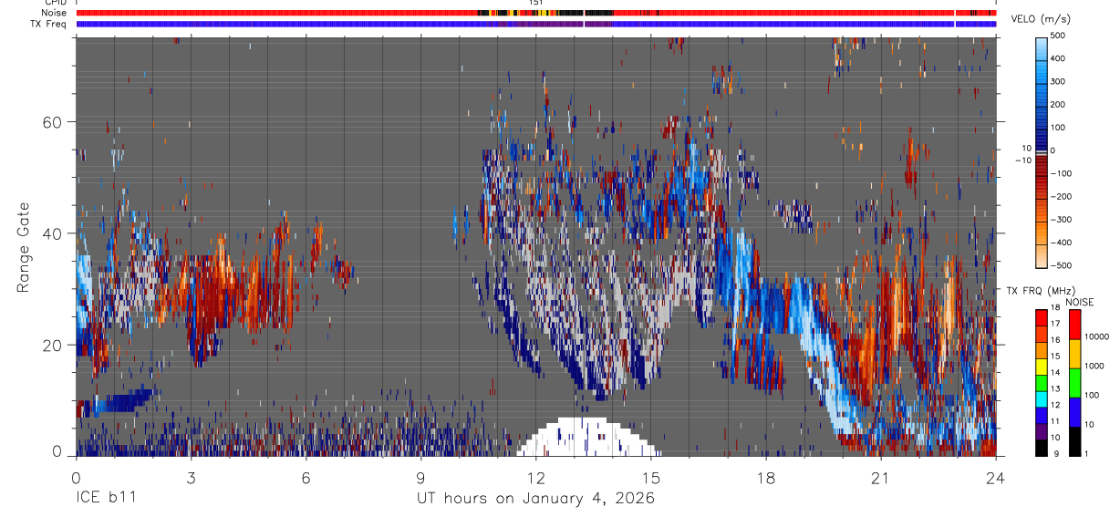Click the -500 label on velocity scale
Screen dimensions: 1120x517
[1062, 266]
